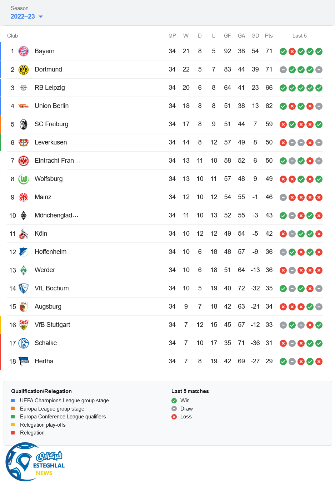Click the blue Champions League legend swatch

point(13,401)
